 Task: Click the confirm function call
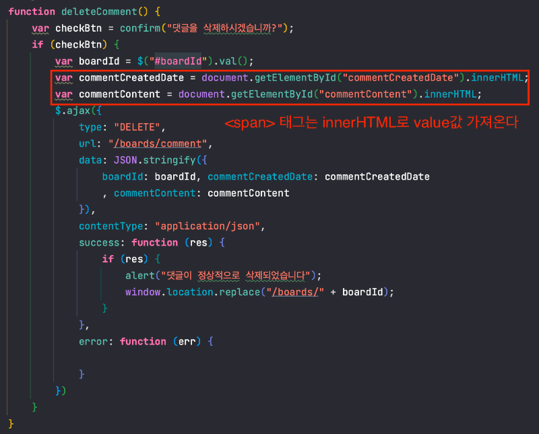(140, 28)
